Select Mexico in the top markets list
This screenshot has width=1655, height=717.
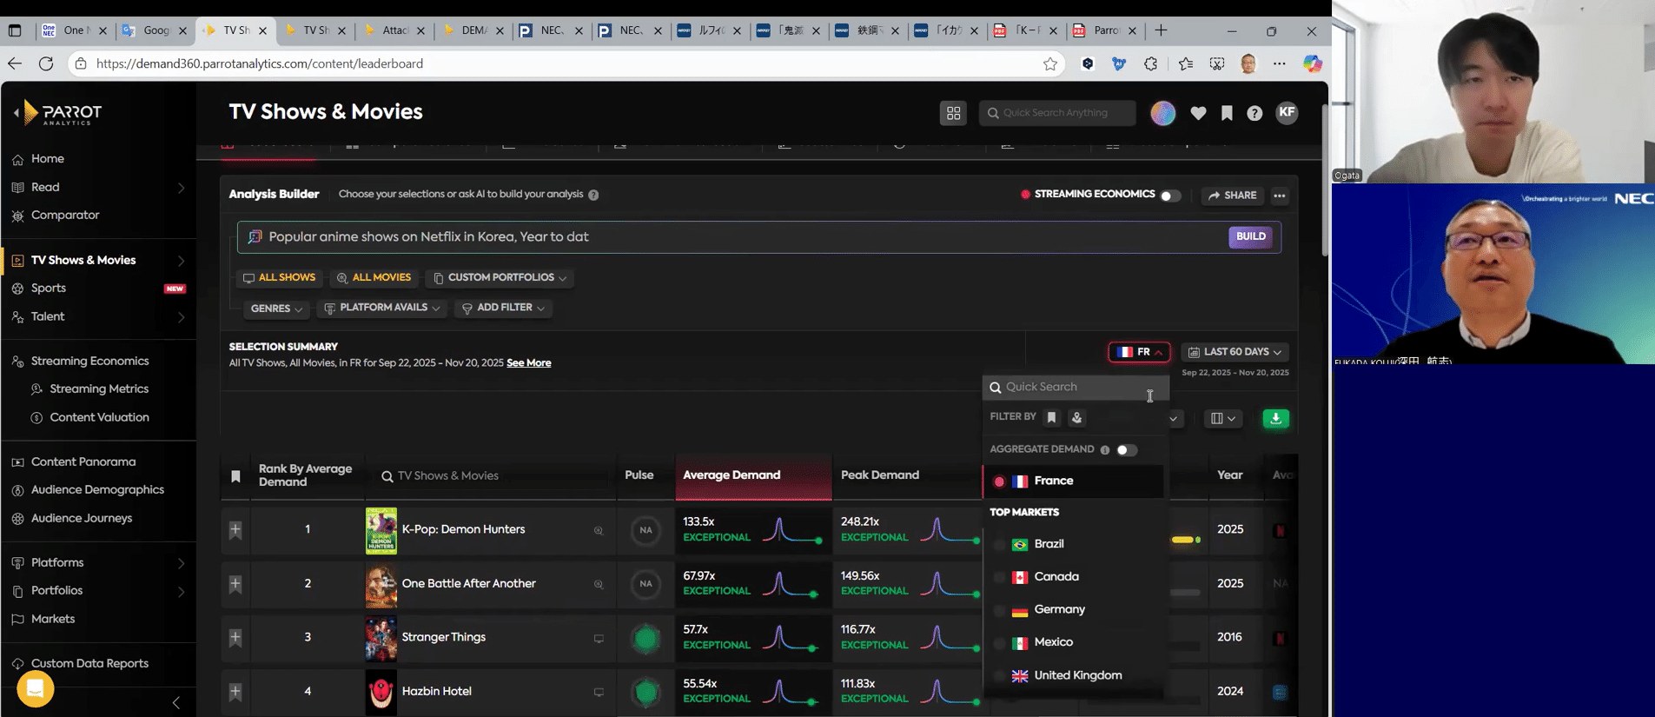(x=1074, y=642)
